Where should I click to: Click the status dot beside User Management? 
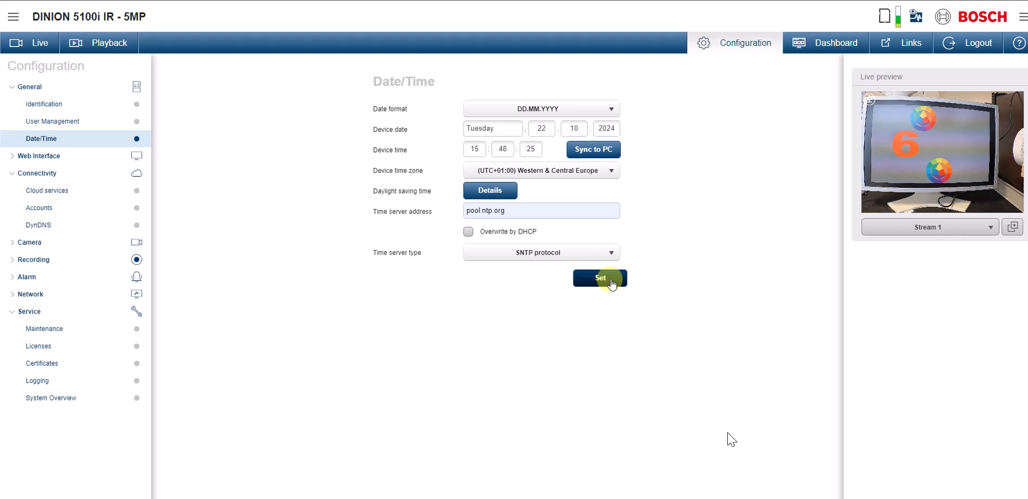(136, 121)
